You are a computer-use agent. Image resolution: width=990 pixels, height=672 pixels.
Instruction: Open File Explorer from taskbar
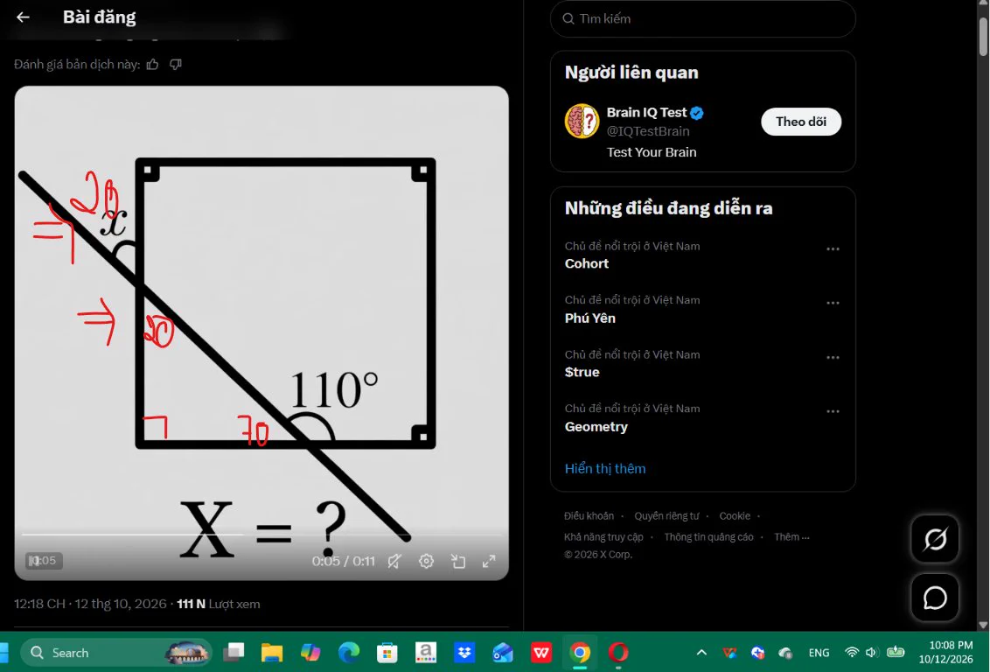point(272,653)
